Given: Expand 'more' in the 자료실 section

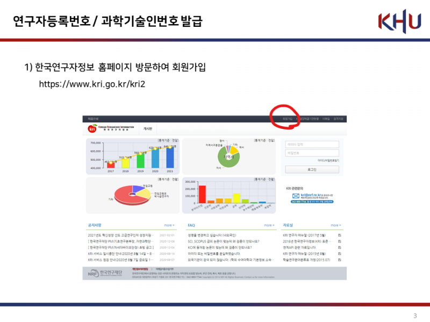Looking at the screenshot, I should click(x=335, y=225).
